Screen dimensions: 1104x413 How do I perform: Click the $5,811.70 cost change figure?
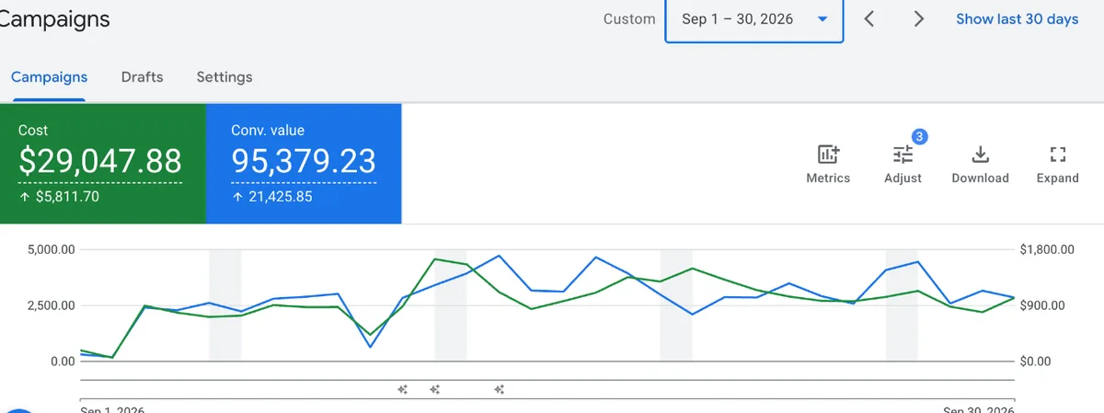click(67, 196)
